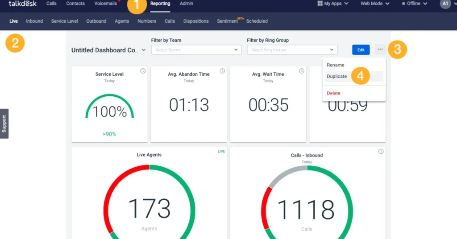457x239 pixels.
Task: Open the Select Ring Groups filter dropdown
Action: (x=292, y=50)
